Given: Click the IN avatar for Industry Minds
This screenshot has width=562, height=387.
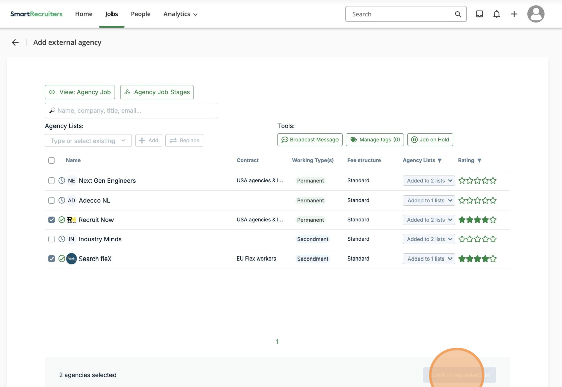Looking at the screenshot, I should coord(71,239).
